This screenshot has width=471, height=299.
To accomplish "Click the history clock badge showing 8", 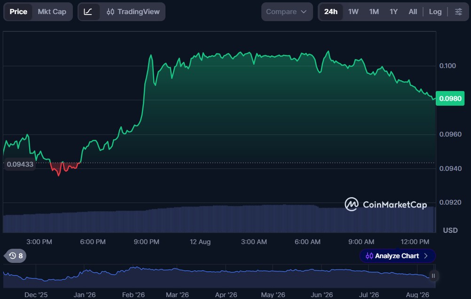I will 16,256.
